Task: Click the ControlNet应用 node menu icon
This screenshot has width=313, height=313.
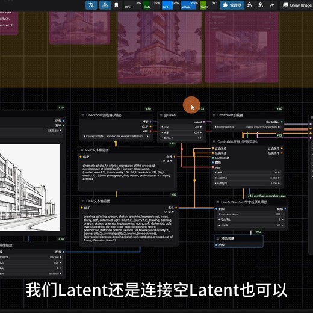Action: point(214,142)
